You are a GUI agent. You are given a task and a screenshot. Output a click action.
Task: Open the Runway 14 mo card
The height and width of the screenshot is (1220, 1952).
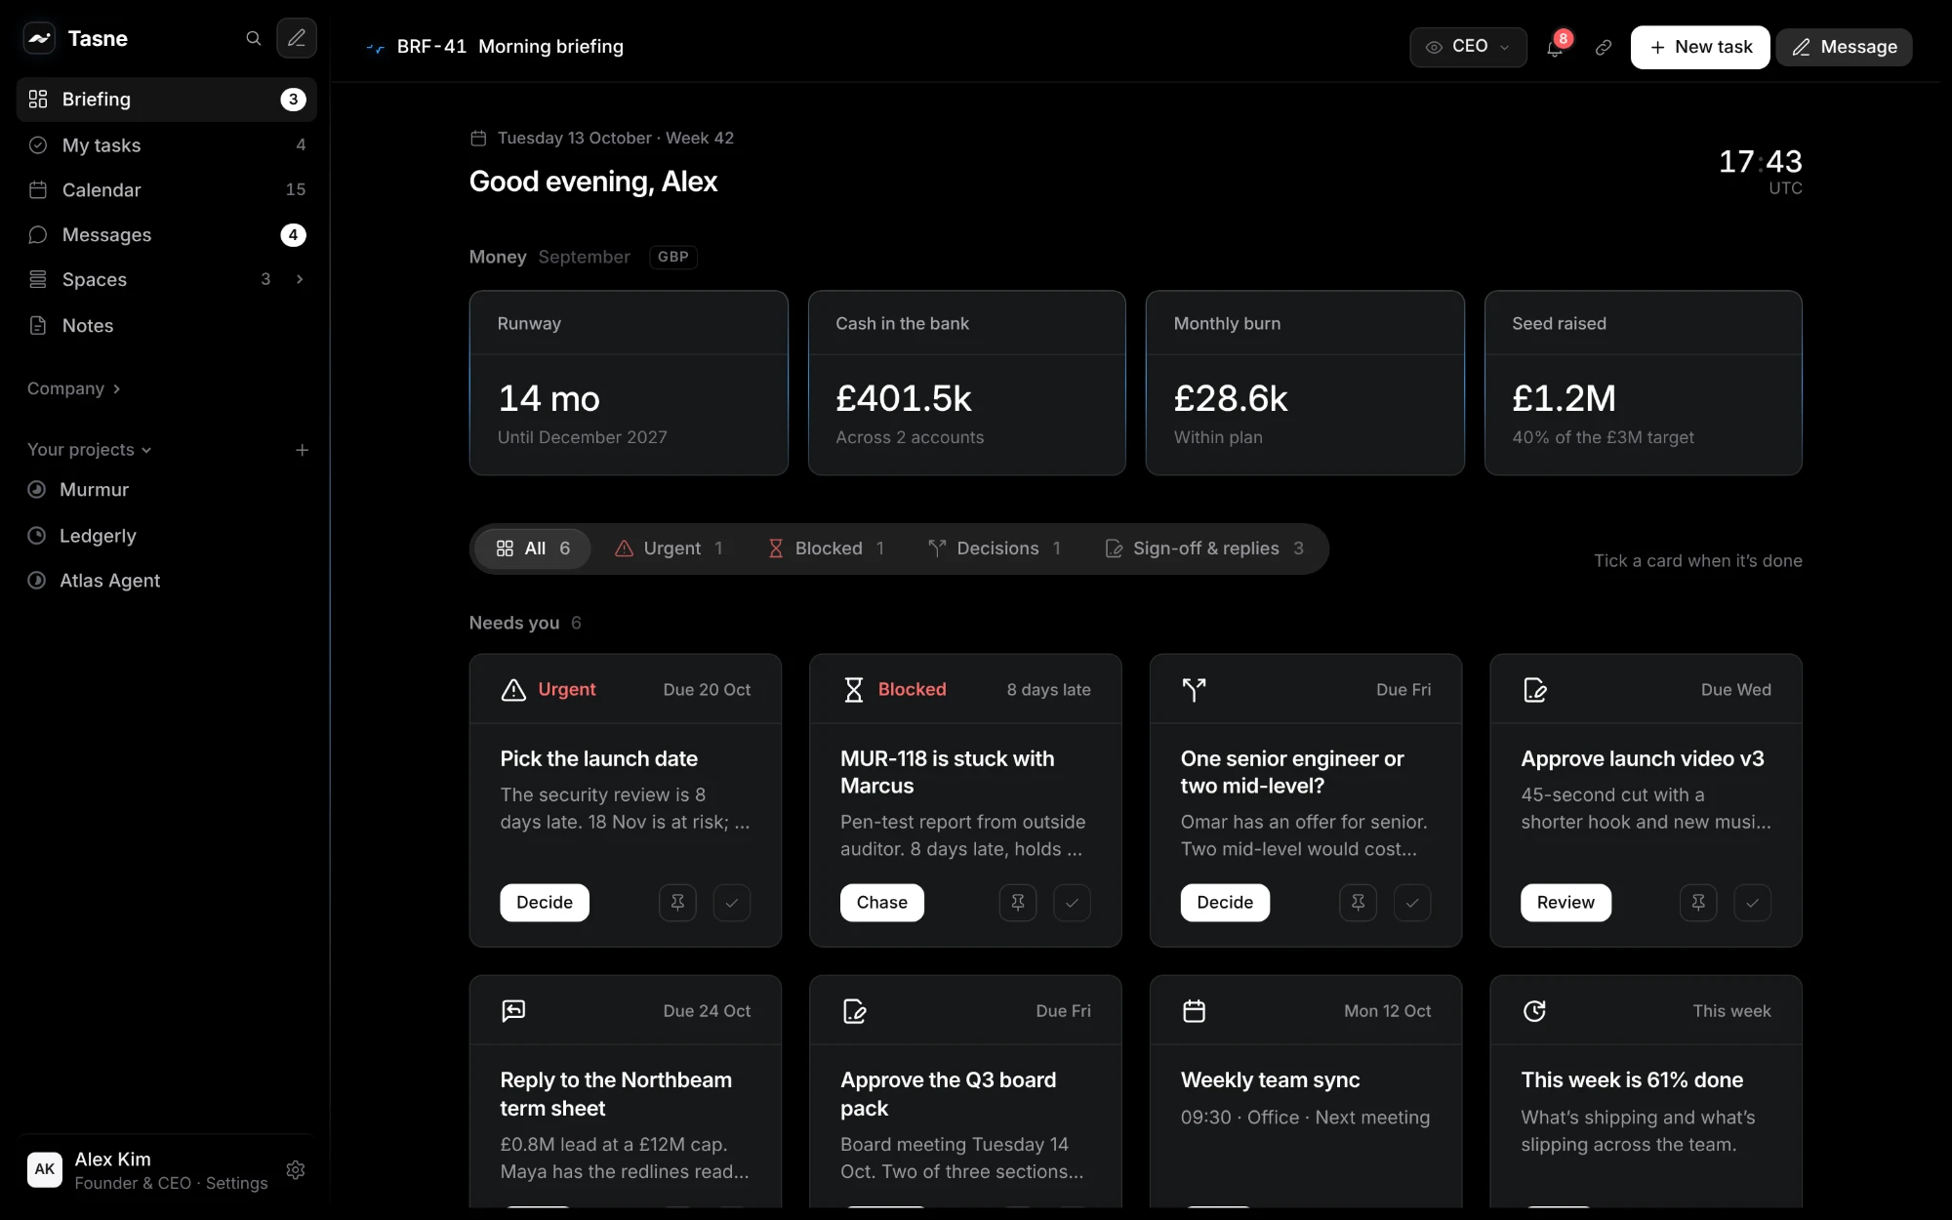coord(629,383)
